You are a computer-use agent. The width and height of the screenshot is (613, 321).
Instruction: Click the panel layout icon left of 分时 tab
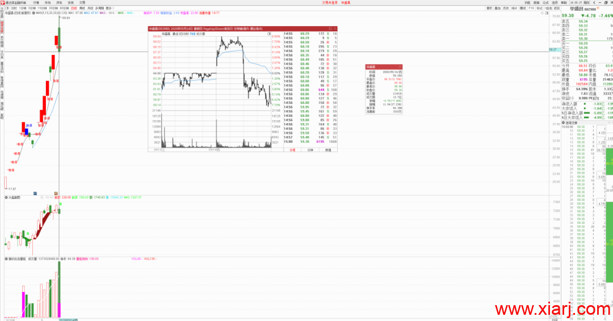point(7,8)
